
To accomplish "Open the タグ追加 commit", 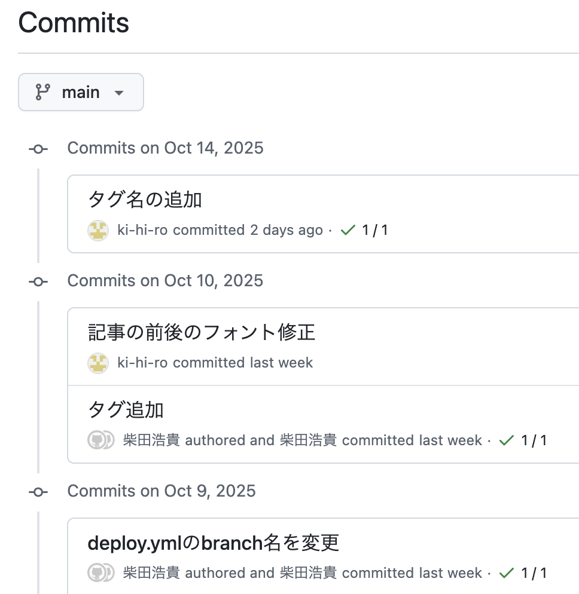I will point(126,410).
